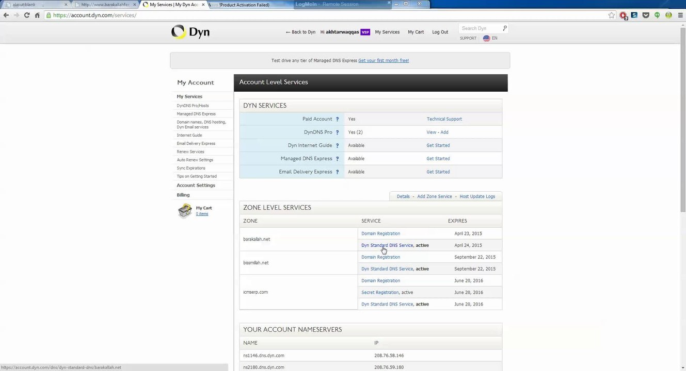This screenshot has width=686, height=371.
Task: Open help for Paid Account
Action: click(337, 119)
